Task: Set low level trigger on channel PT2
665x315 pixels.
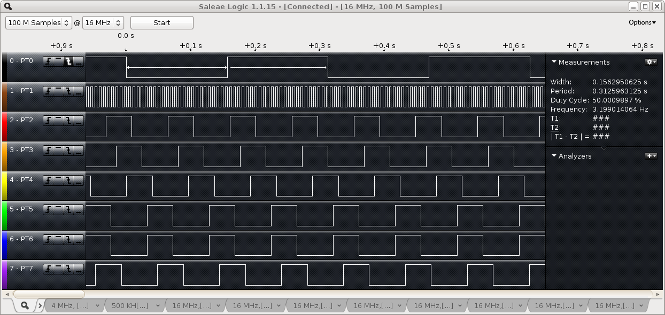Action: [79, 121]
